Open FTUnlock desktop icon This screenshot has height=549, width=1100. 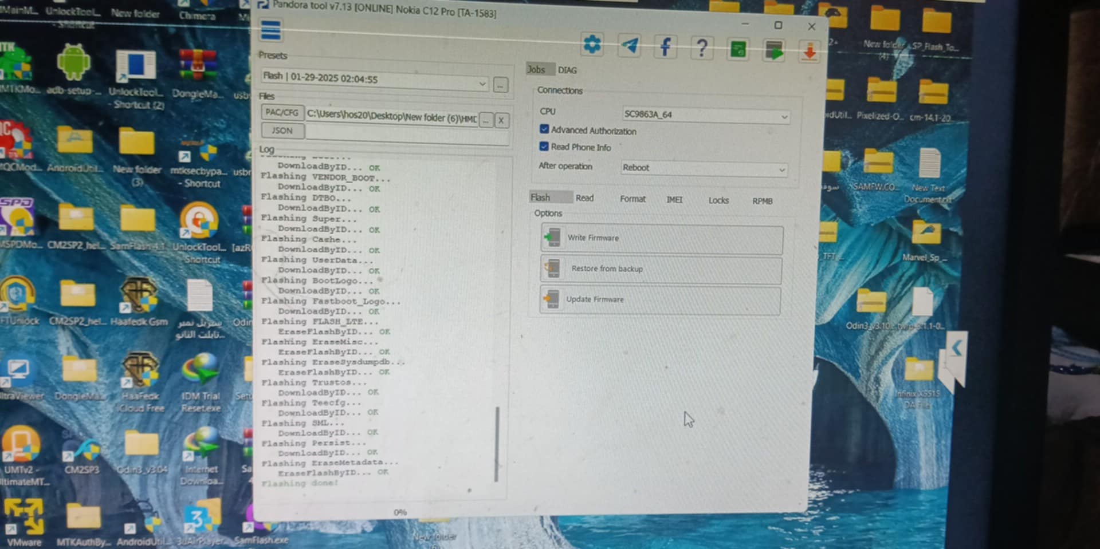[18, 301]
